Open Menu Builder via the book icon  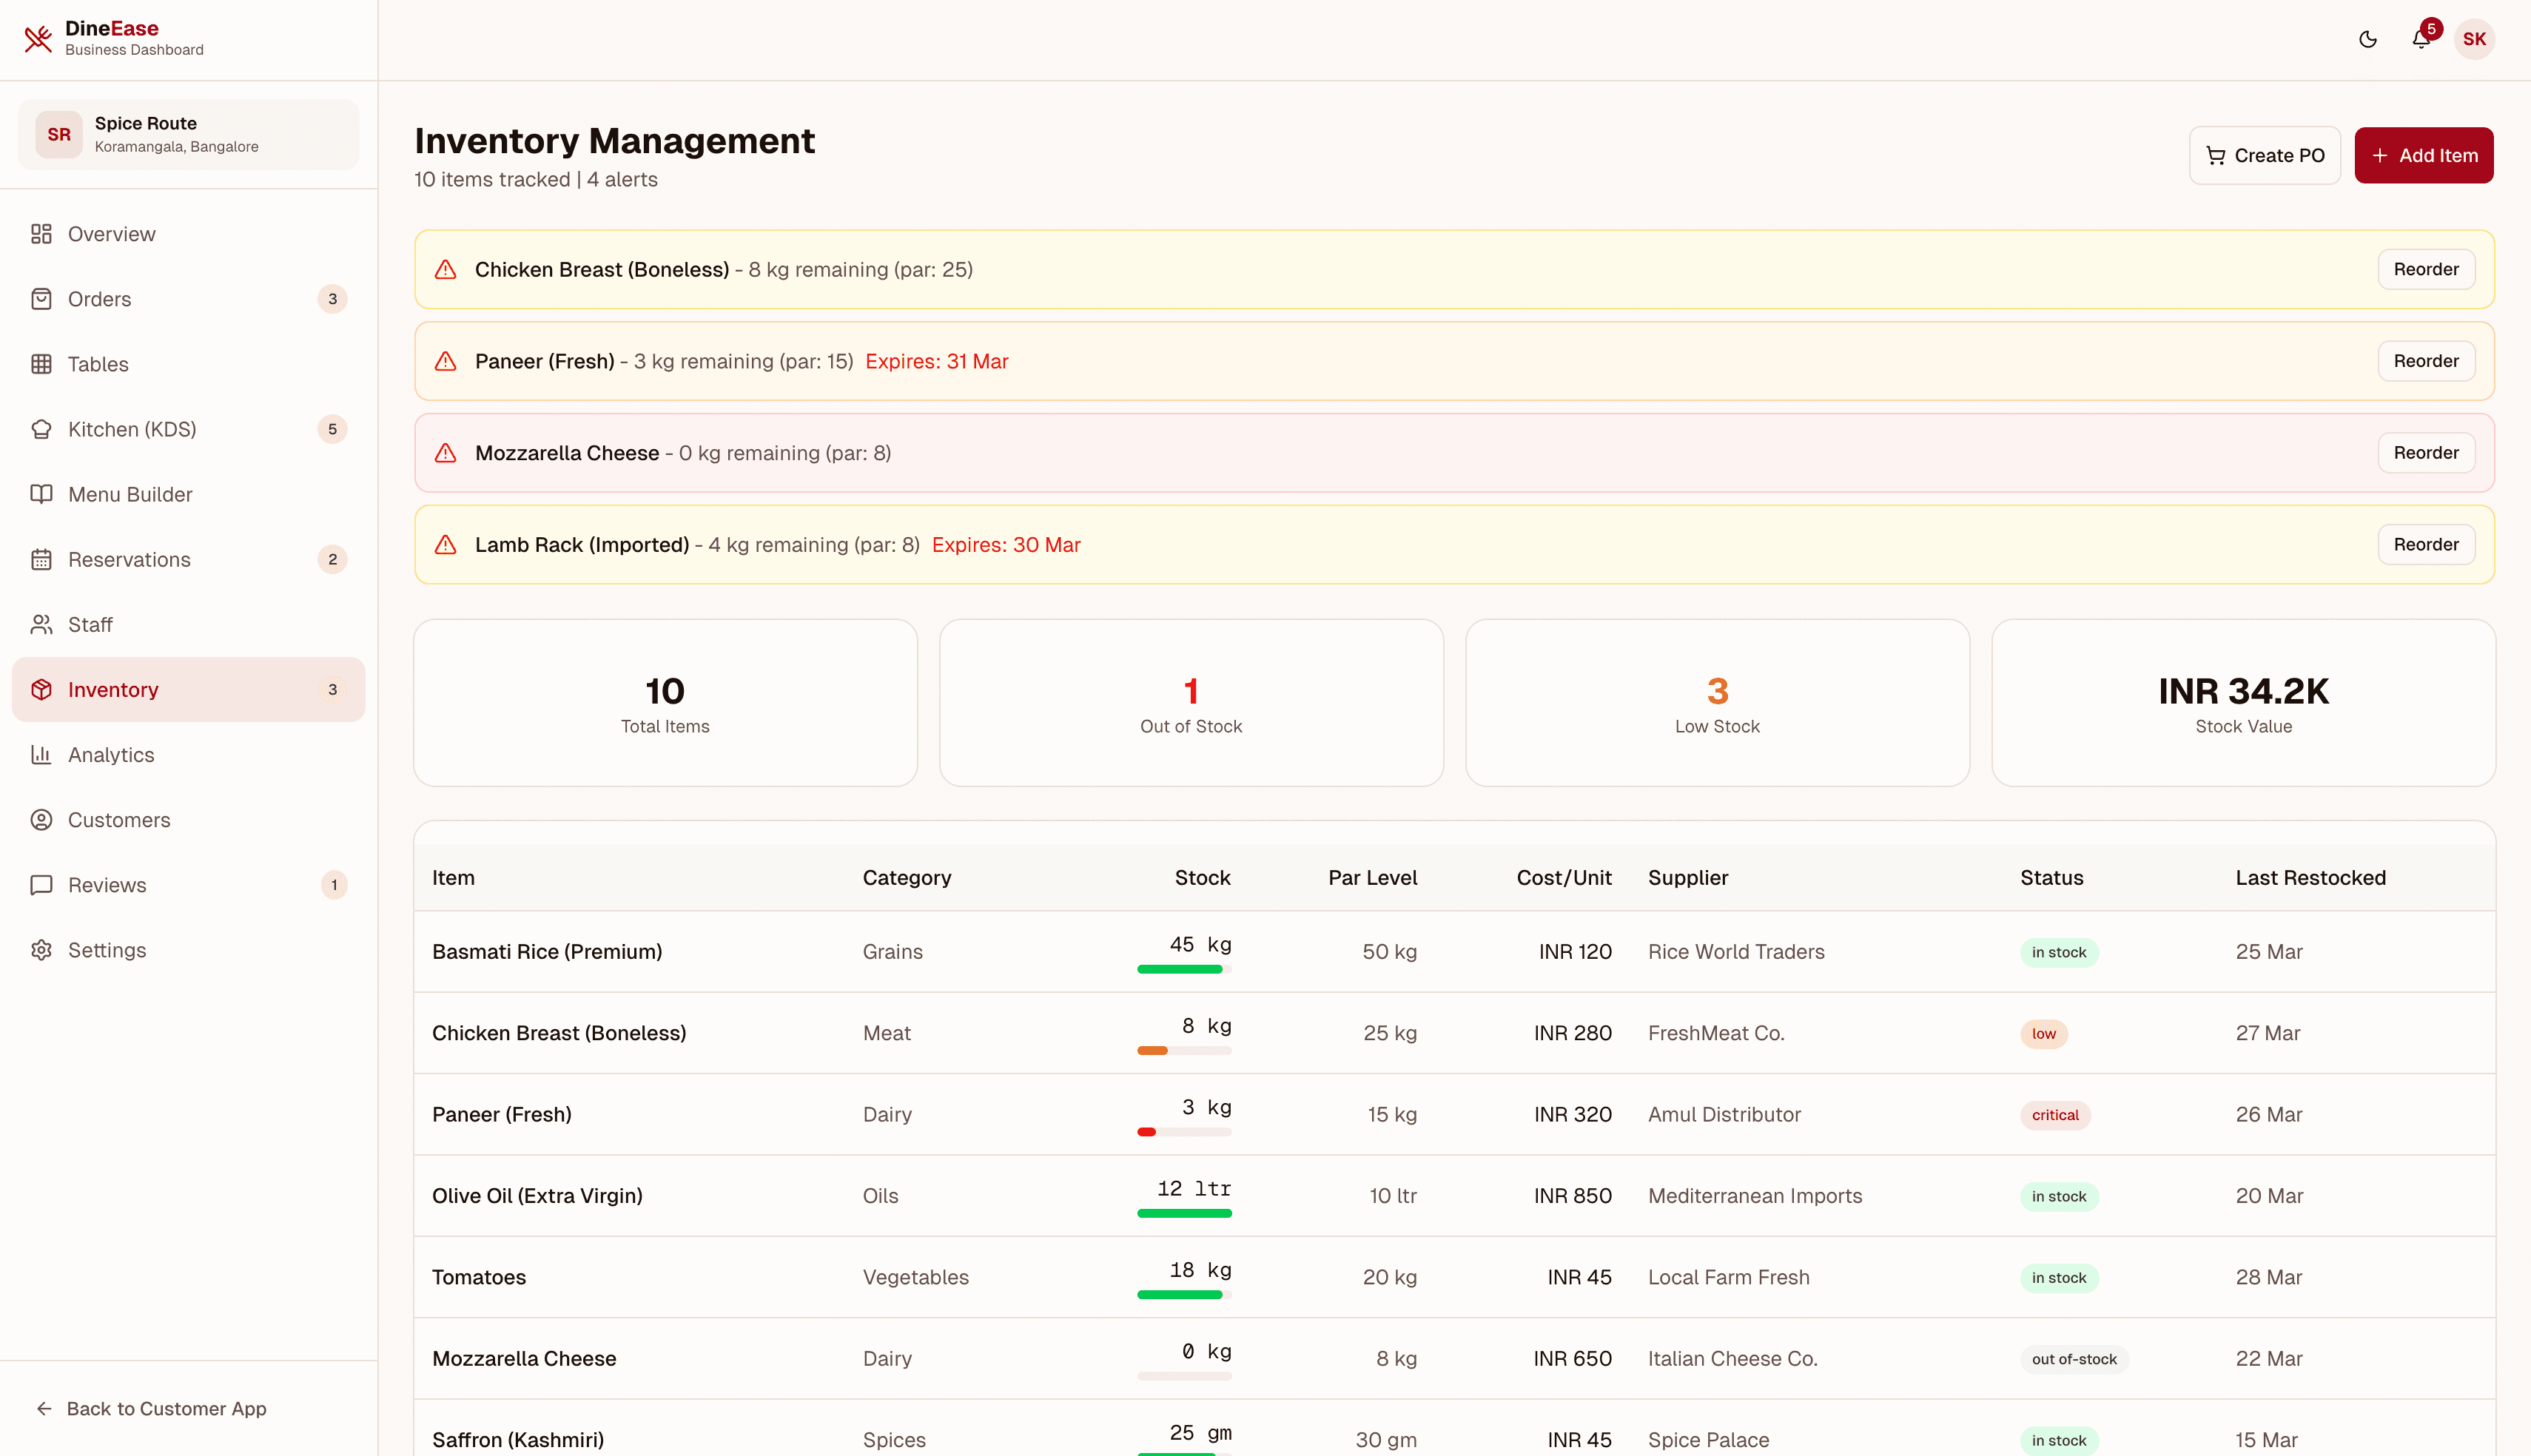[x=41, y=494]
